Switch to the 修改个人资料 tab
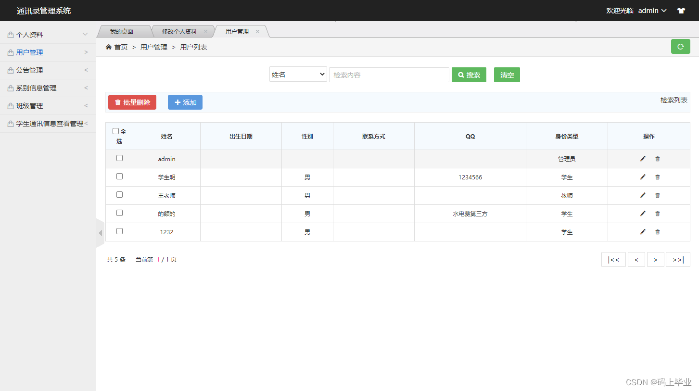 (x=180, y=31)
